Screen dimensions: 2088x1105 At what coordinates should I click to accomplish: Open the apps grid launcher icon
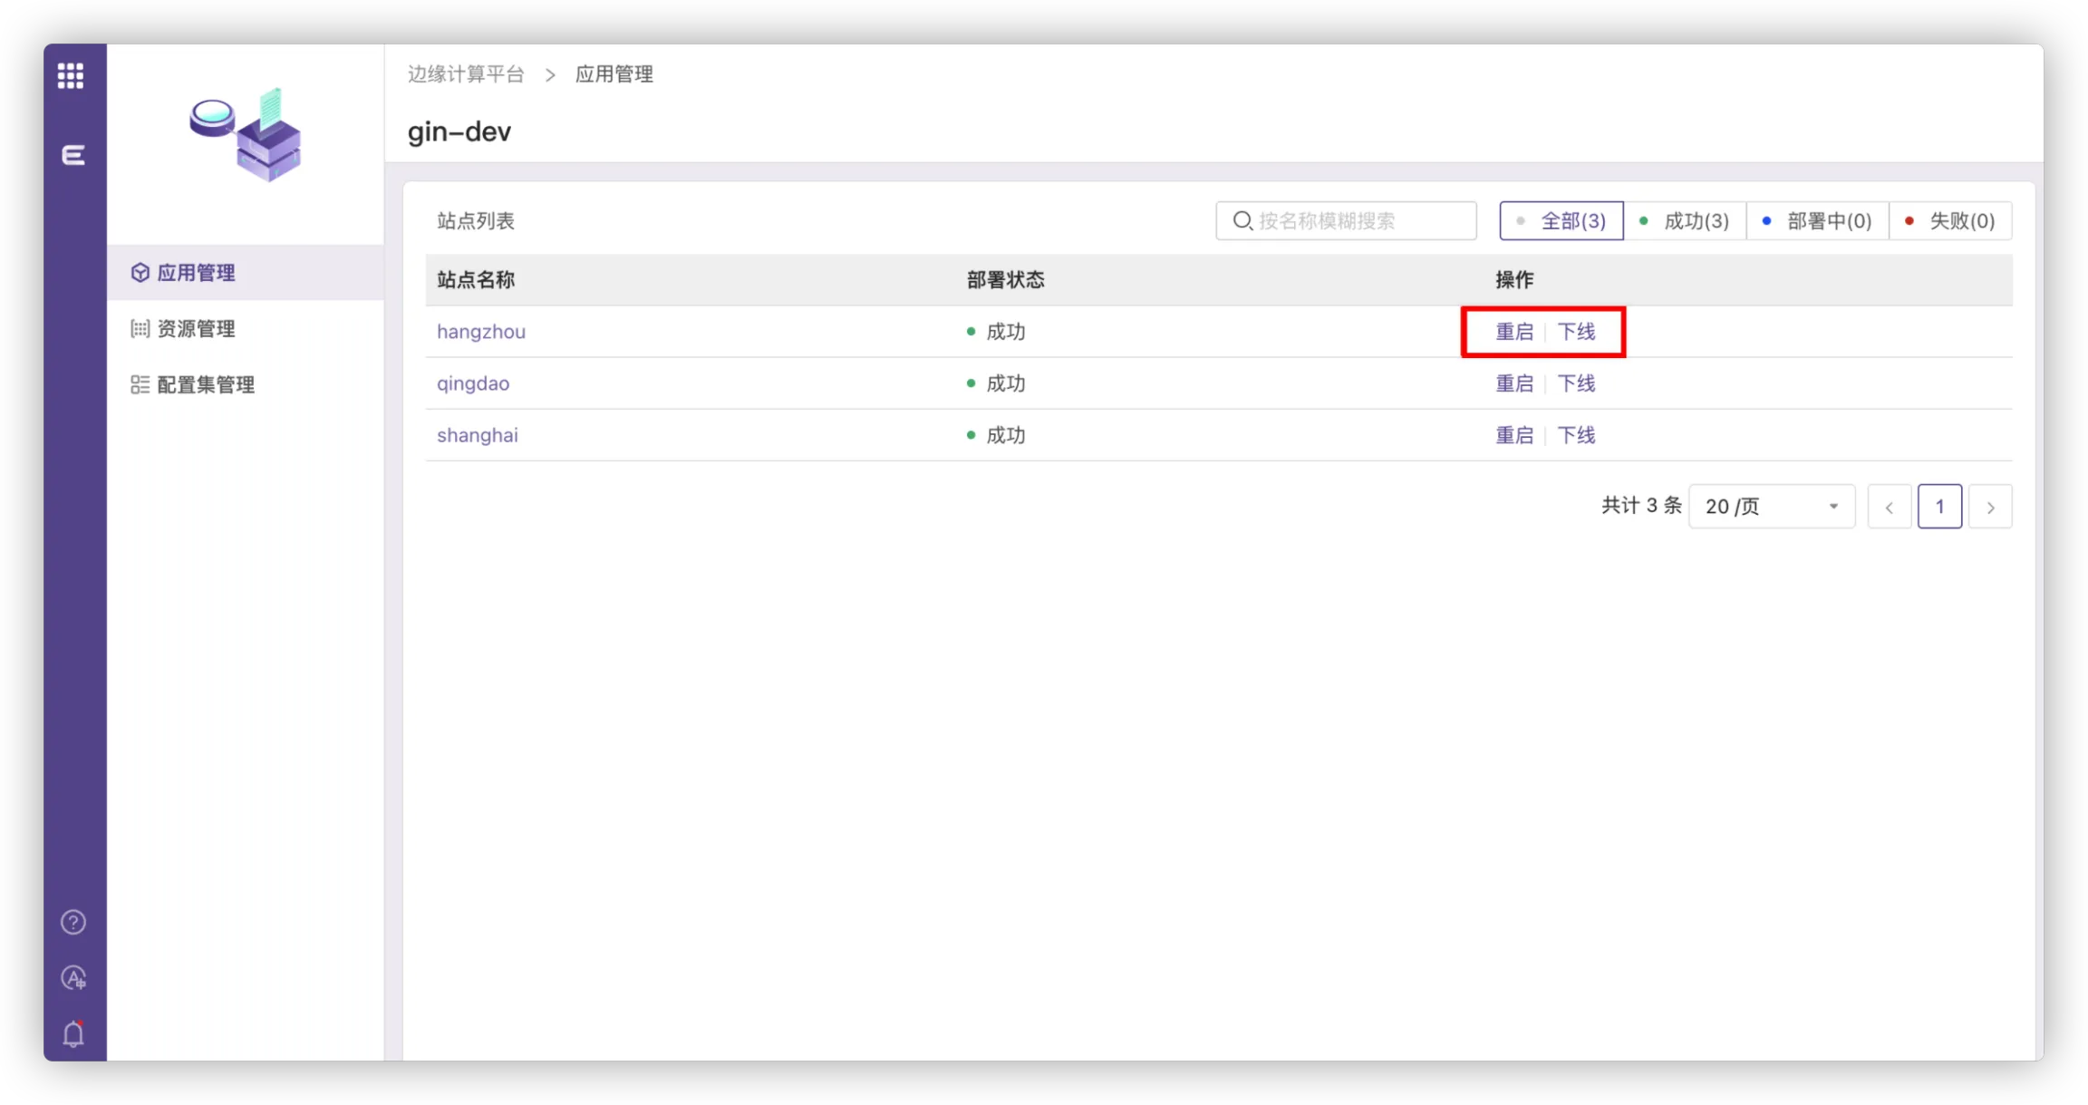(x=71, y=75)
